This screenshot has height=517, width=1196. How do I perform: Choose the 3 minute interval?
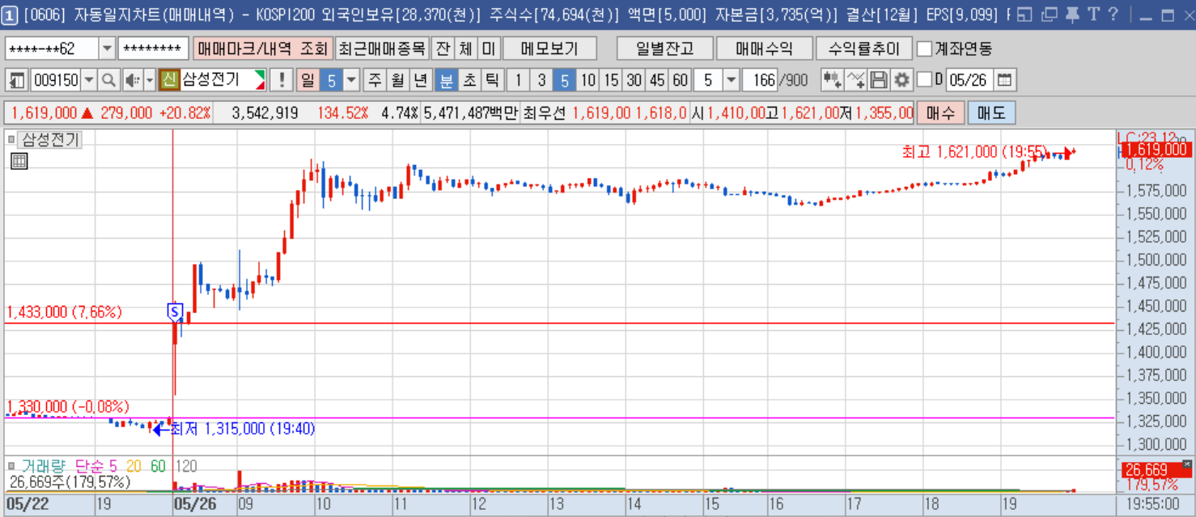541,80
